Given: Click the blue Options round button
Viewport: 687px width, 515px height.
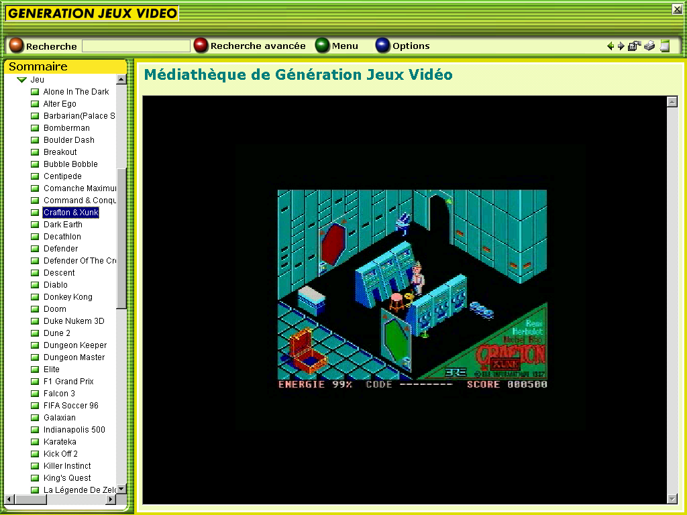Looking at the screenshot, I should [382, 46].
